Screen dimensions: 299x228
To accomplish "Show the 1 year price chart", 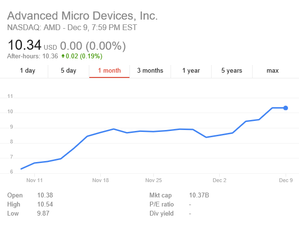I will pyautogui.click(x=191, y=71).
